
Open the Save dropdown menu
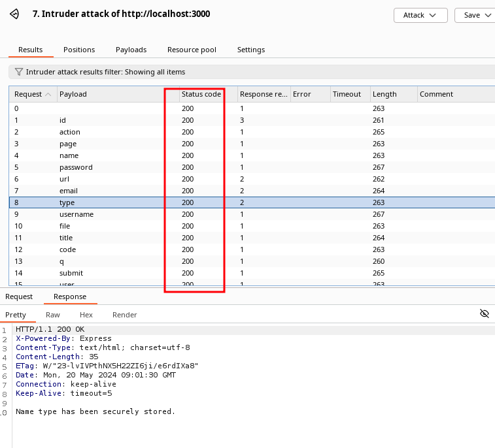[475, 15]
